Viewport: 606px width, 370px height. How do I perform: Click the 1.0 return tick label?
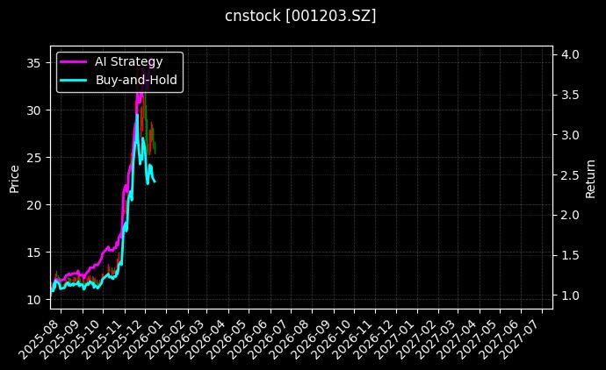[570, 296]
